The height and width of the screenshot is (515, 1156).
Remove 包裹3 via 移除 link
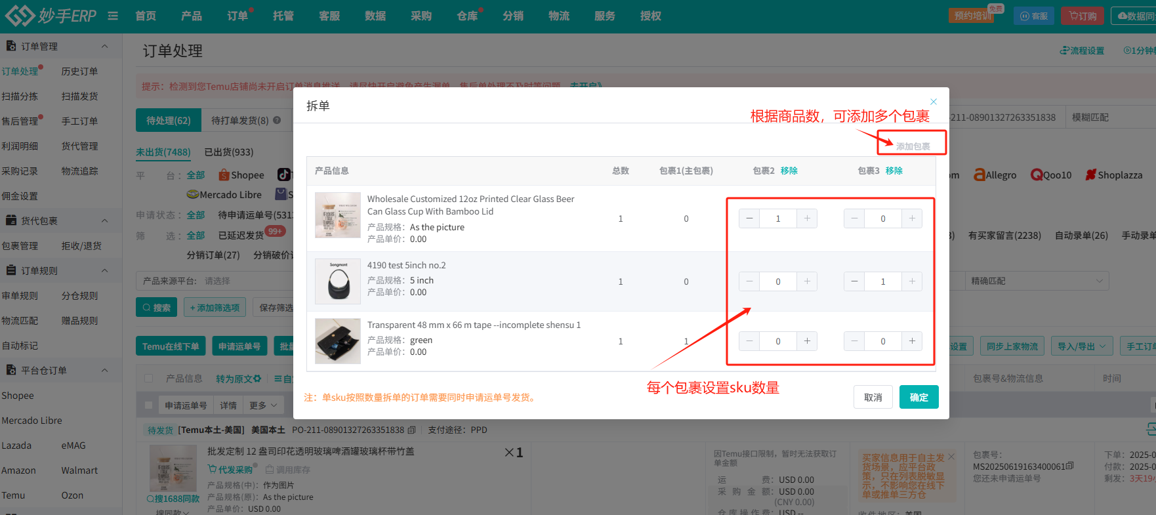pyautogui.click(x=894, y=171)
